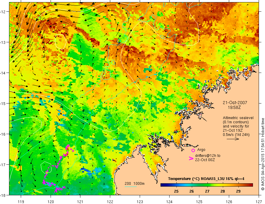
Task: Click the '26' color bar tick label
Action: (192, 191)
